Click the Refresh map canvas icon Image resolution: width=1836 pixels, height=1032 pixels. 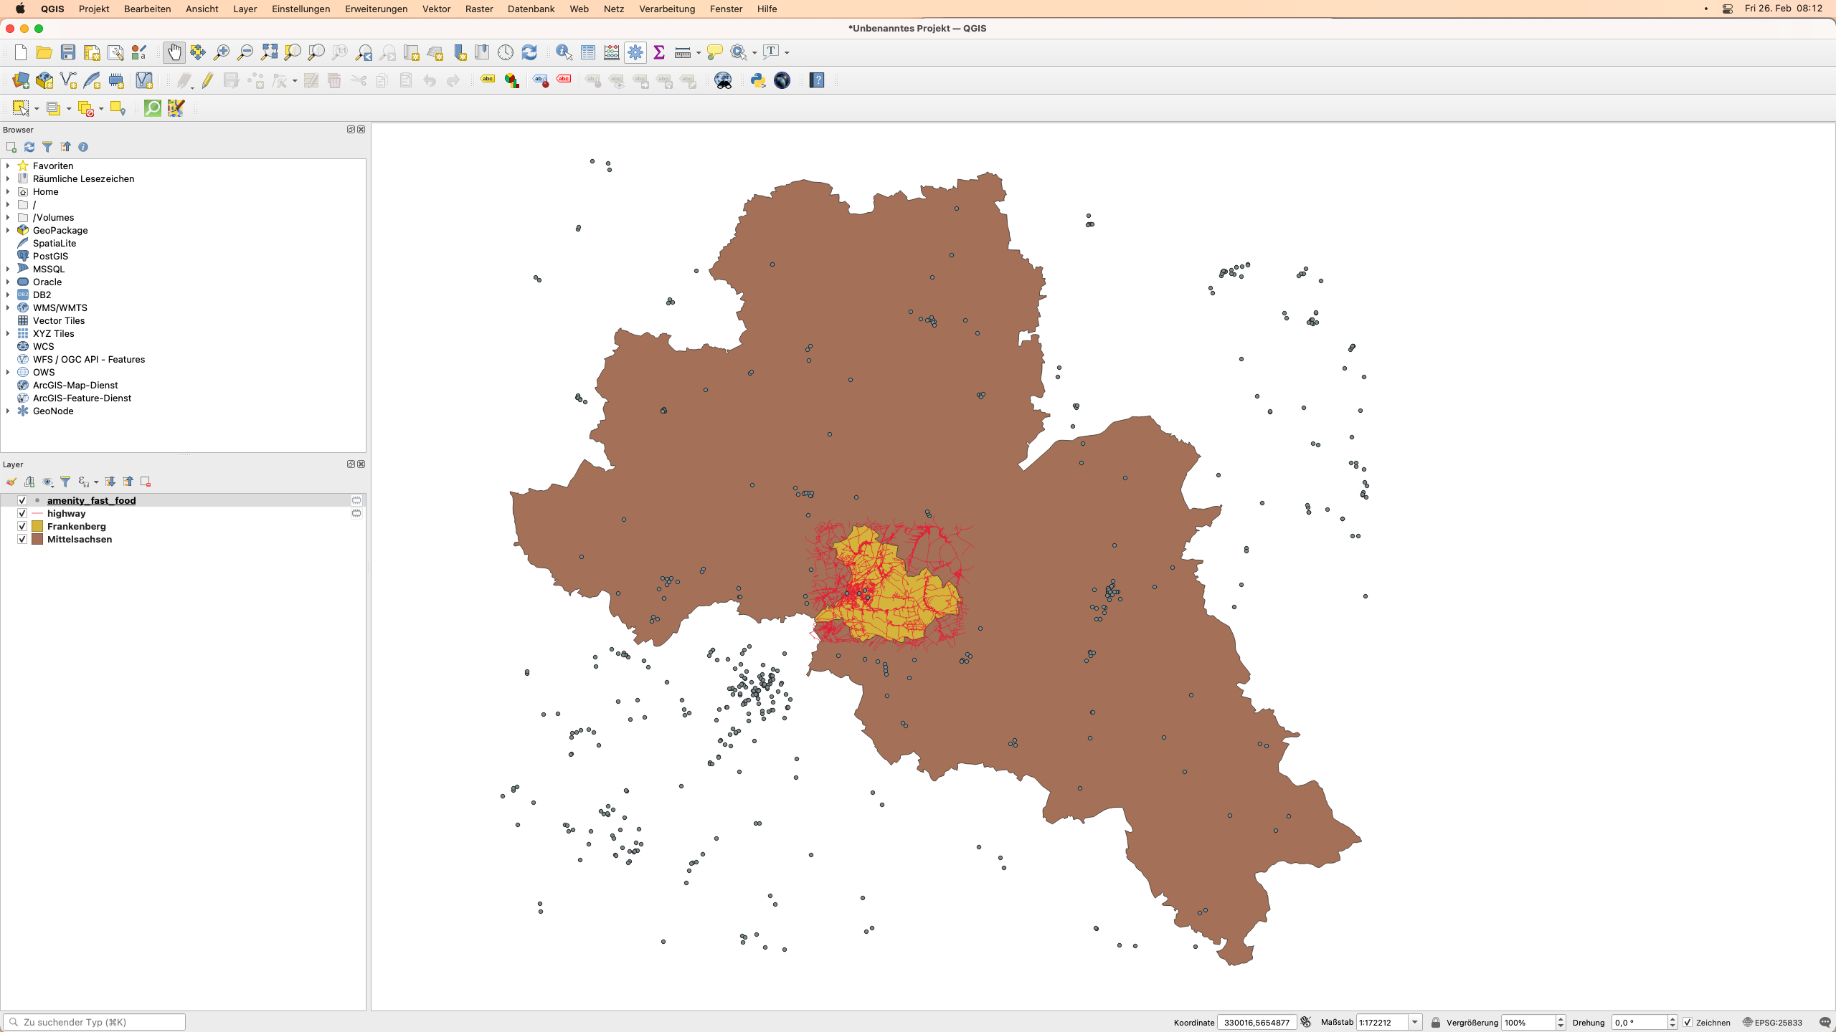[529, 52]
